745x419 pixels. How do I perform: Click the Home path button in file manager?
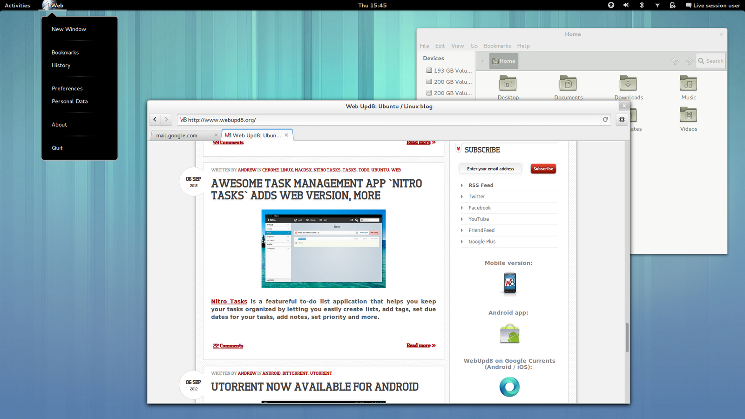coord(504,61)
